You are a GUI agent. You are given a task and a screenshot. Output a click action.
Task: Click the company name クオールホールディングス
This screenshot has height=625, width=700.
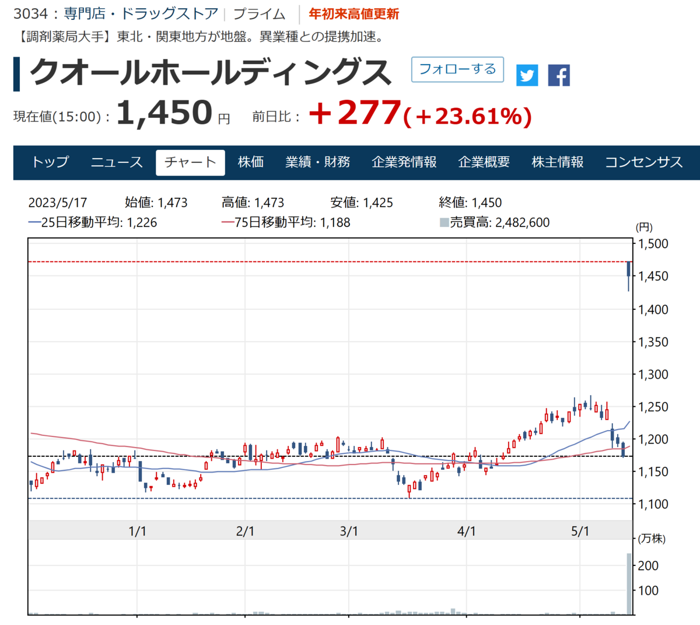tap(209, 73)
